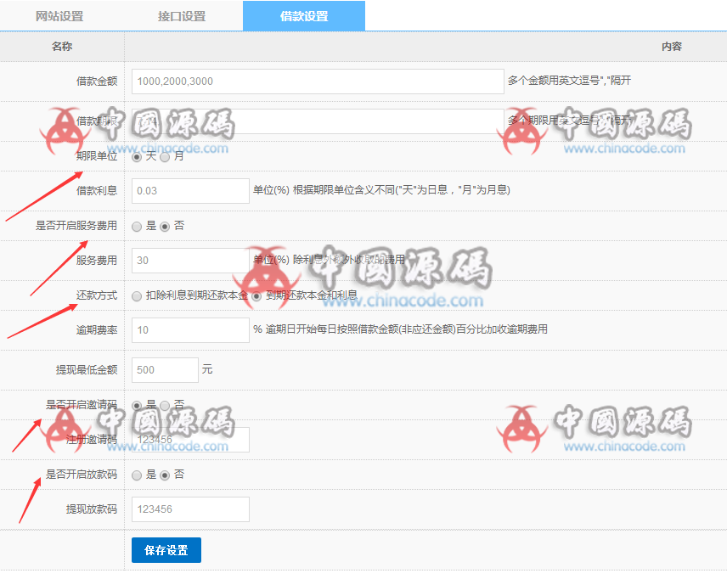Click the 注册邀请码 field showing 123456

[x=189, y=440]
